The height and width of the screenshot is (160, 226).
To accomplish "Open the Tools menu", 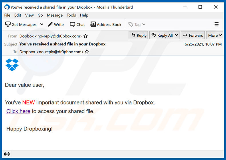I will [71, 15].
